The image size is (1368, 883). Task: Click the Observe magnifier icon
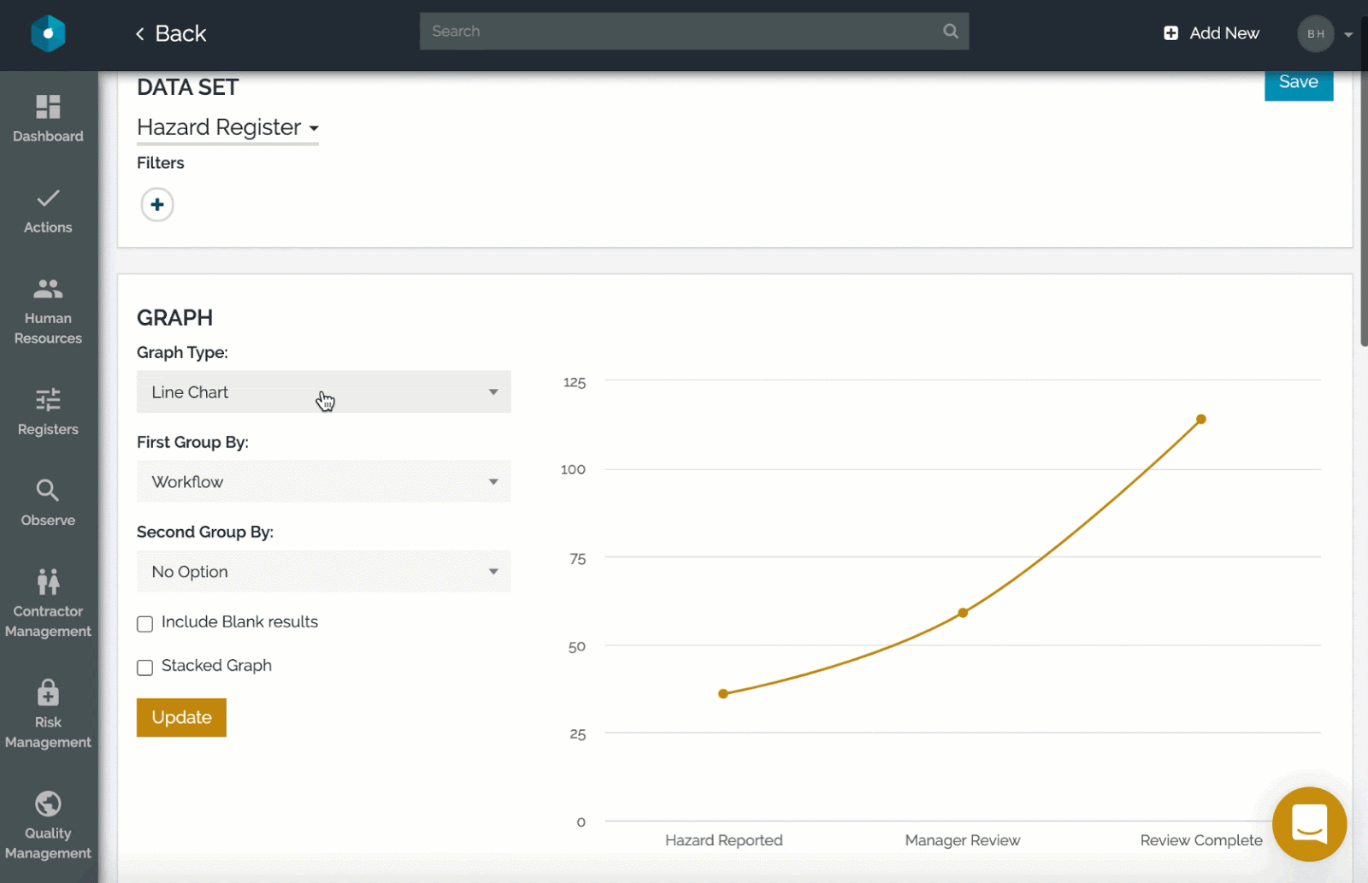(48, 491)
